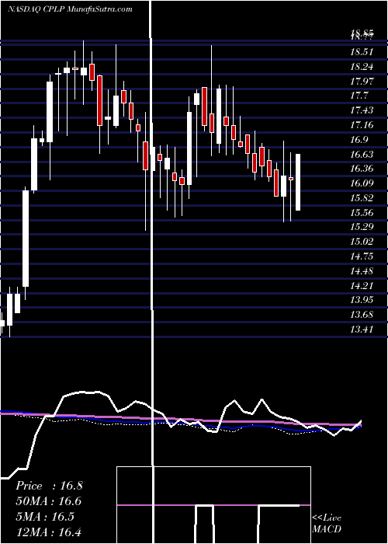
Task: Click the 13.95 price axis label
Action: 362,301
